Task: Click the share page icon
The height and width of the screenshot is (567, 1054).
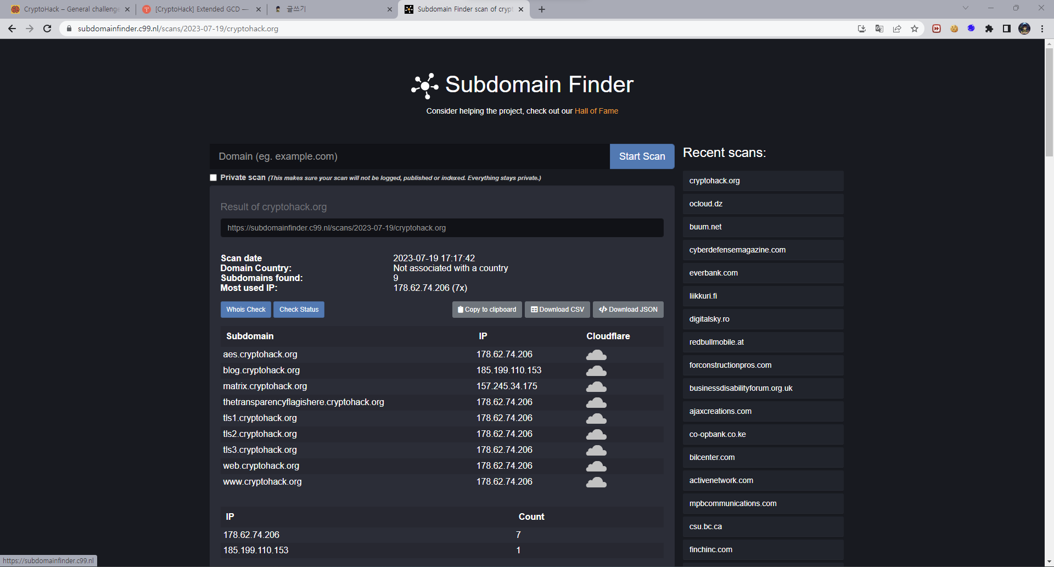Action: tap(897, 29)
